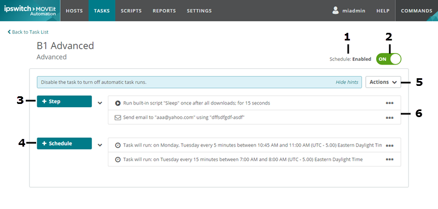Collapse the steps list chevron beside Step

(x=100, y=103)
